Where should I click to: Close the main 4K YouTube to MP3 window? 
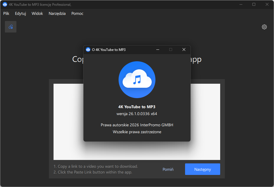[267, 4]
